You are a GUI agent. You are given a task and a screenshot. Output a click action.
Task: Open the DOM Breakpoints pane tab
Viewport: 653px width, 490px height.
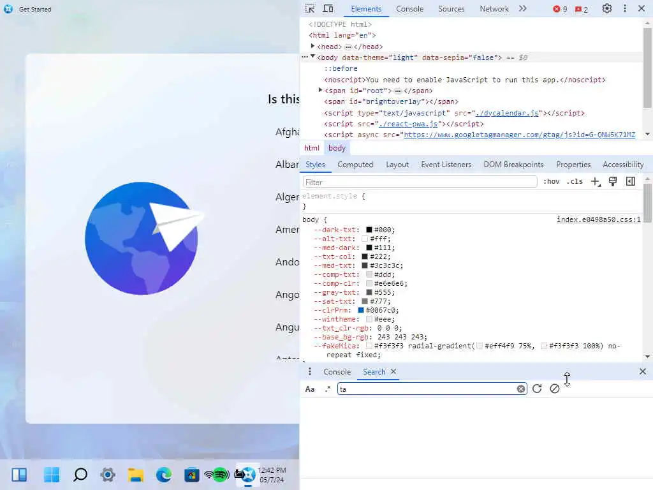click(513, 165)
